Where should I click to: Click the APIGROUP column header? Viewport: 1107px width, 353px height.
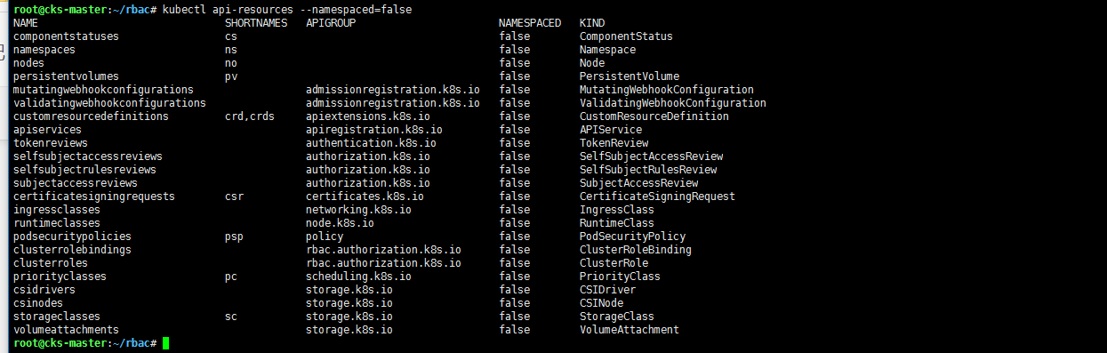click(x=331, y=22)
